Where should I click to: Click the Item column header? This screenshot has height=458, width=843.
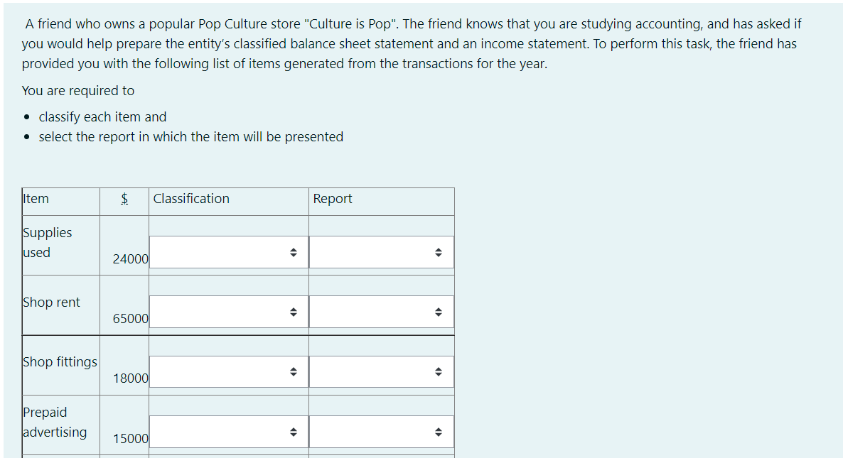(x=36, y=199)
